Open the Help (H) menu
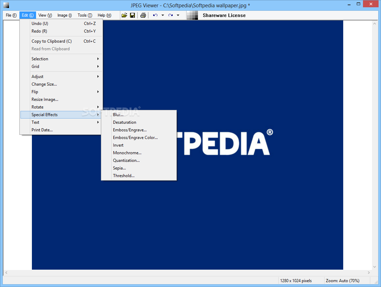This screenshot has height=287, width=381. coord(104,15)
